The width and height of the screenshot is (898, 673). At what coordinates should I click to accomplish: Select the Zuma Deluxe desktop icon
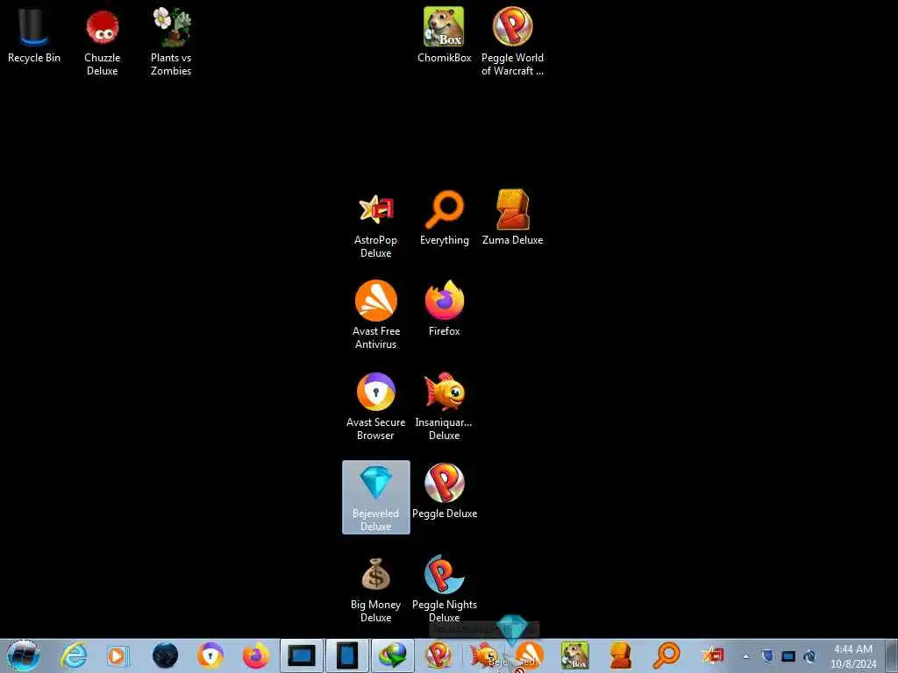(x=512, y=218)
